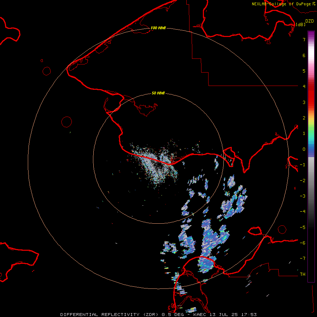The image size is (317, 317).
Task: Click the "-1" value on the dB scale
Action: coord(303,165)
